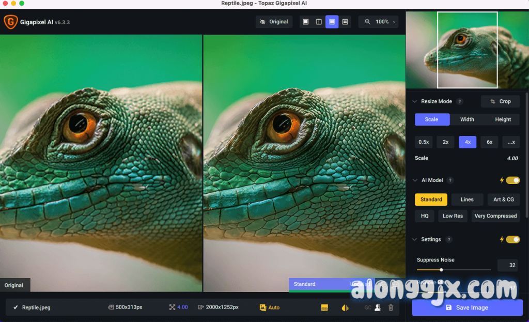Image resolution: width=529 pixels, height=322 pixels.
Task: Select the split view layout icon
Action: tap(319, 22)
